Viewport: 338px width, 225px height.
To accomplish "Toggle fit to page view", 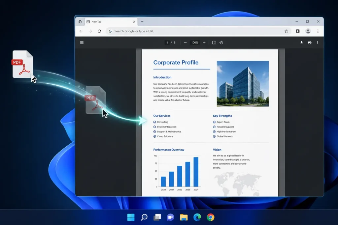I will tap(214, 42).
